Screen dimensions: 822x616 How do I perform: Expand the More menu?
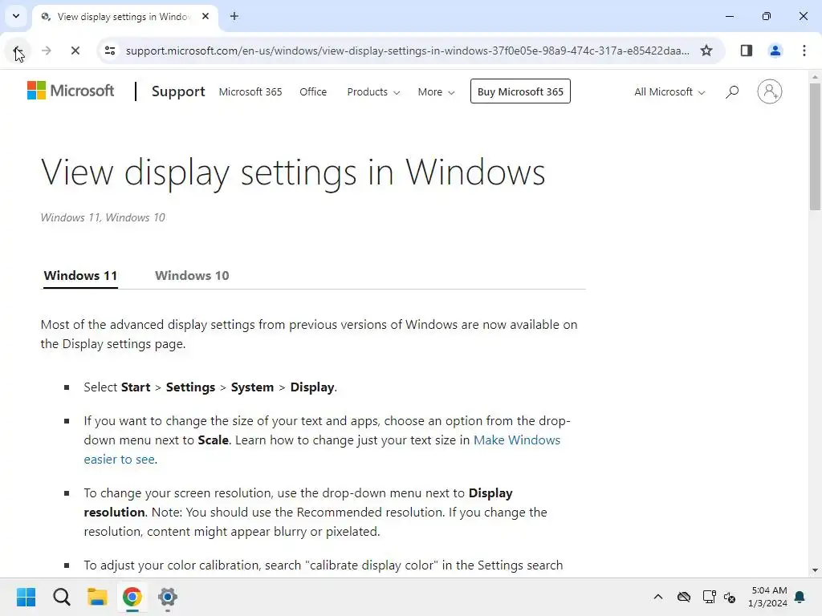(x=436, y=91)
